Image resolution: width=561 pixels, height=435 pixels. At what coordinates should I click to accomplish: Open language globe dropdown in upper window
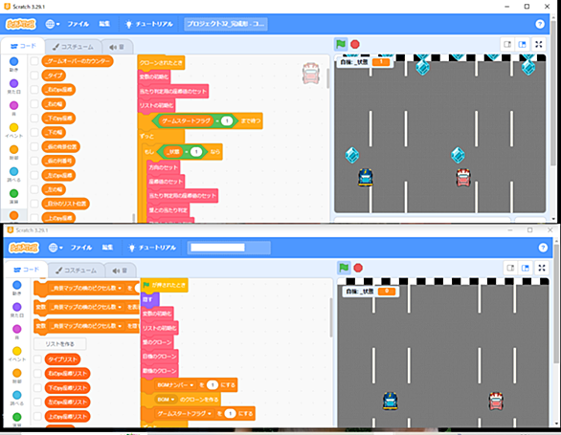[53, 24]
